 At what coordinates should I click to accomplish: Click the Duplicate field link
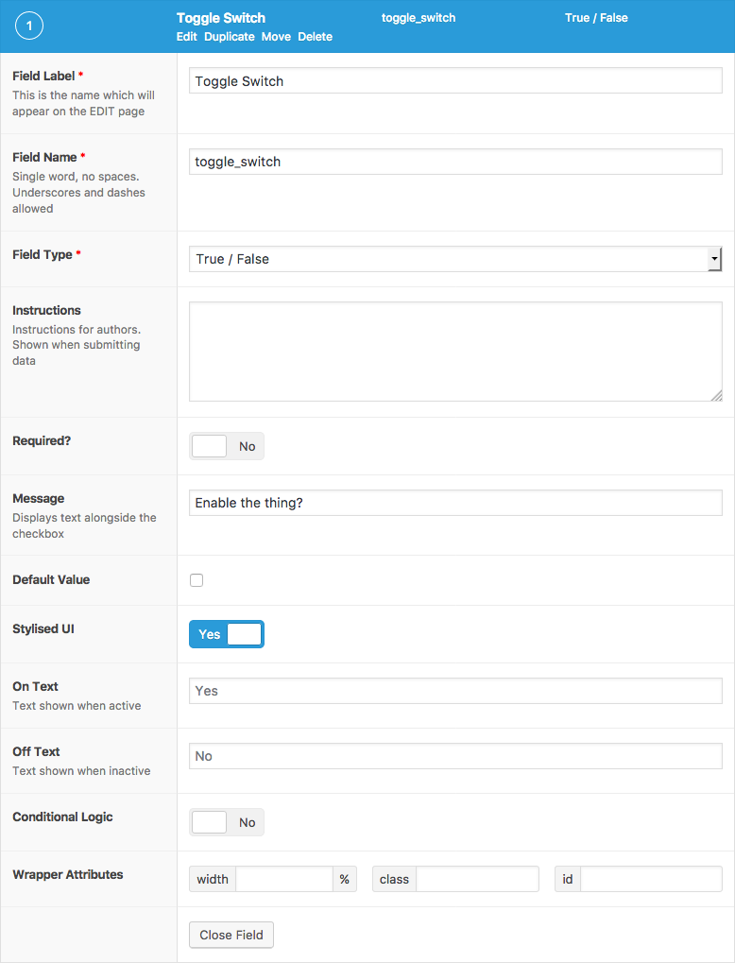[x=230, y=37]
